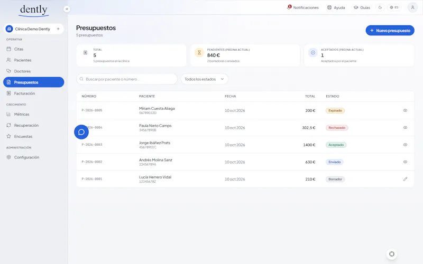Click the PACIENTE column header
423x264 pixels.
click(147, 96)
